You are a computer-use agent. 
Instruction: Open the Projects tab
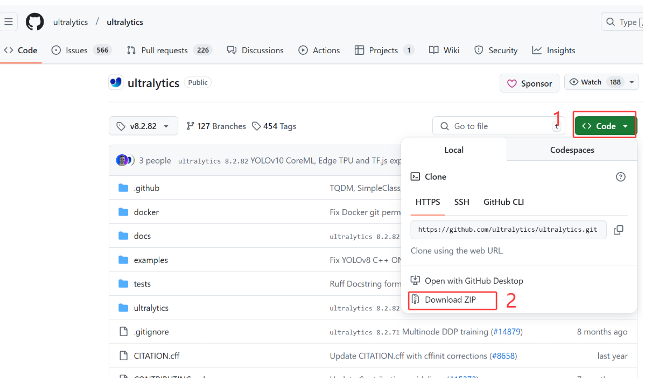pyautogui.click(x=384, y=50)
